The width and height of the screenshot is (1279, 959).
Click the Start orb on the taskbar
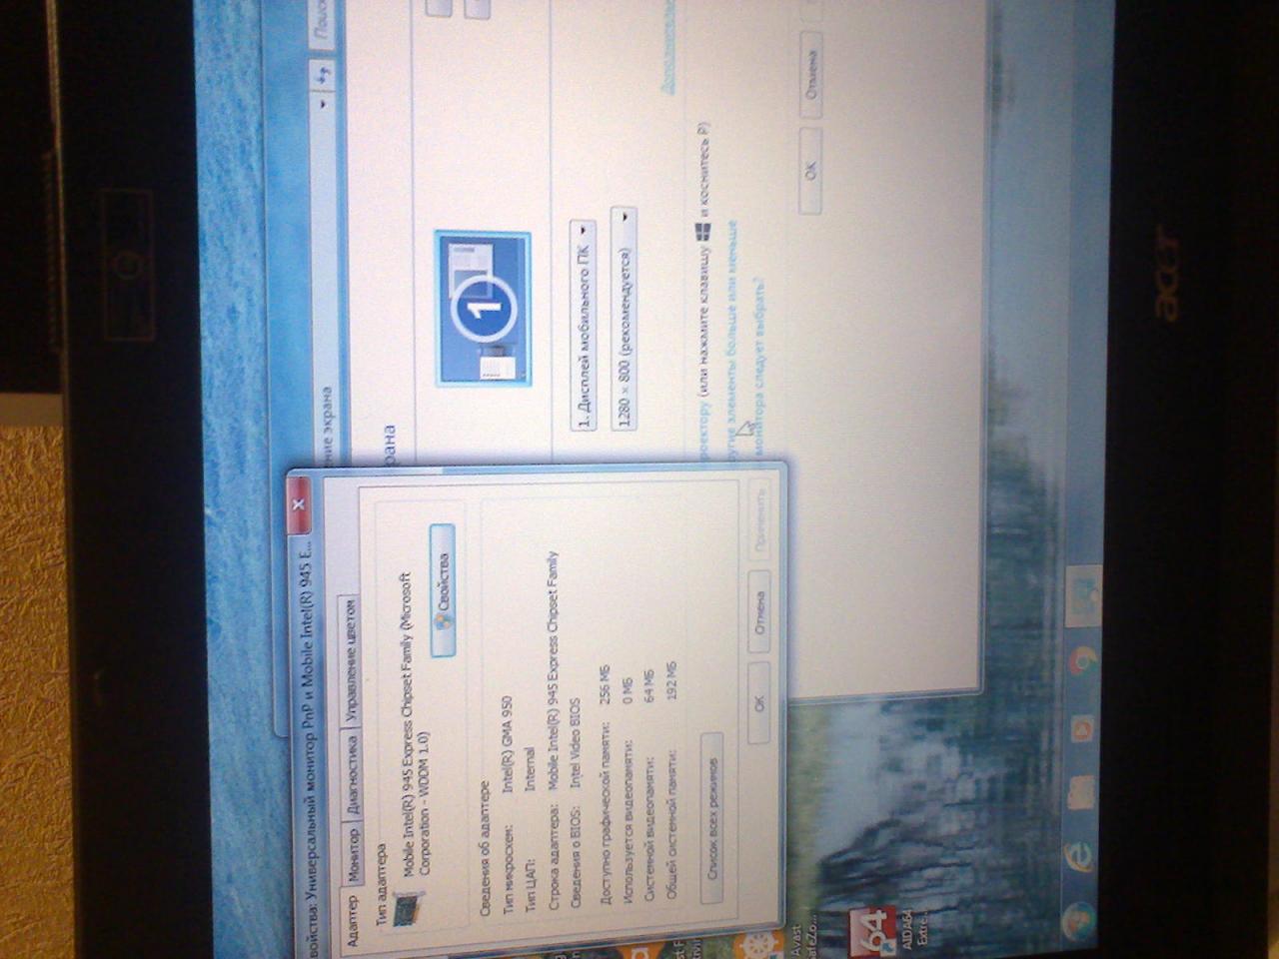coord(1079,916)
